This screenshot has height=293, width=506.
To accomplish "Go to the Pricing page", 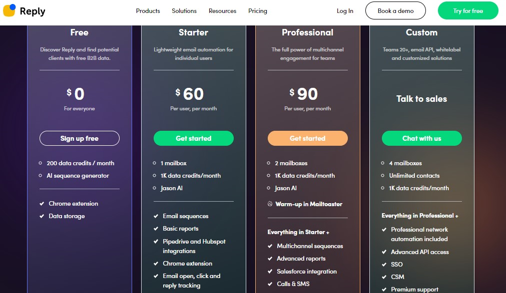I will [x=258, y=11].
